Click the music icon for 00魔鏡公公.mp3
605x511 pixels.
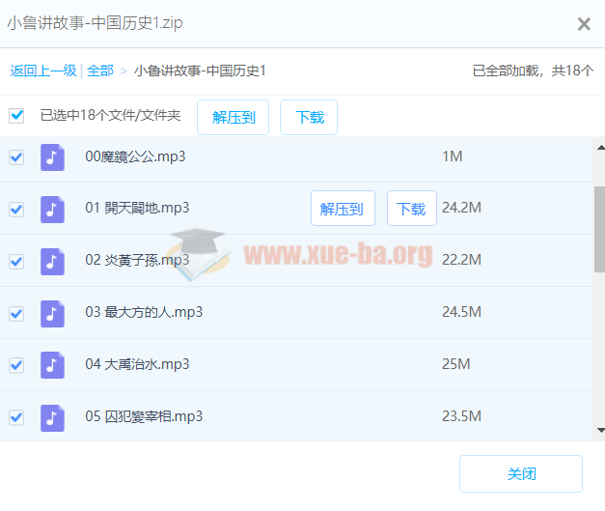pos(52,156)
